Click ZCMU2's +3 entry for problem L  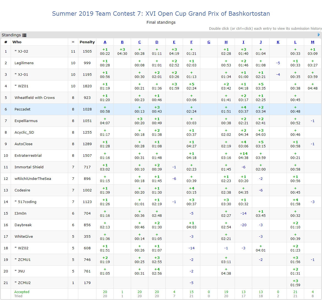[295, 283]
